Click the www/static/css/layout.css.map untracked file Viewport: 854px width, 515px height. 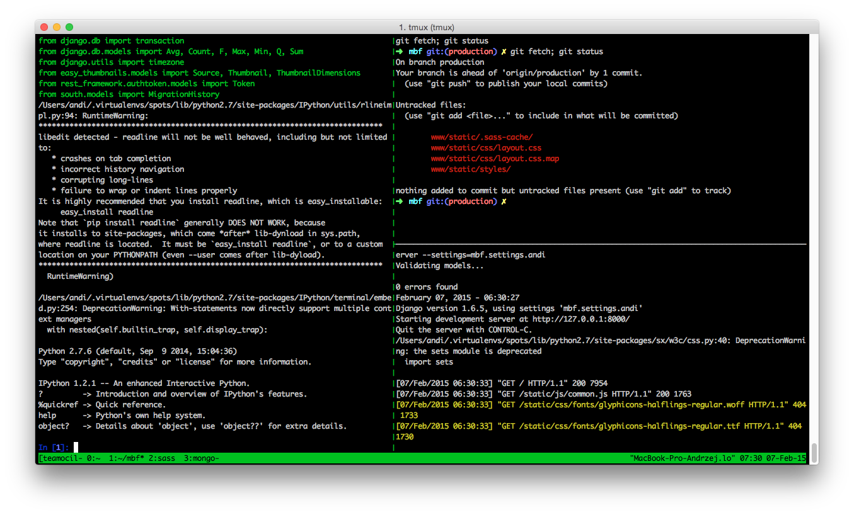[495, 159]
